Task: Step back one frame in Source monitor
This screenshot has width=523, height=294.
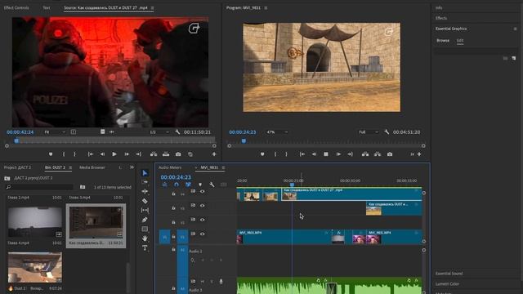Action: [102, 154]
